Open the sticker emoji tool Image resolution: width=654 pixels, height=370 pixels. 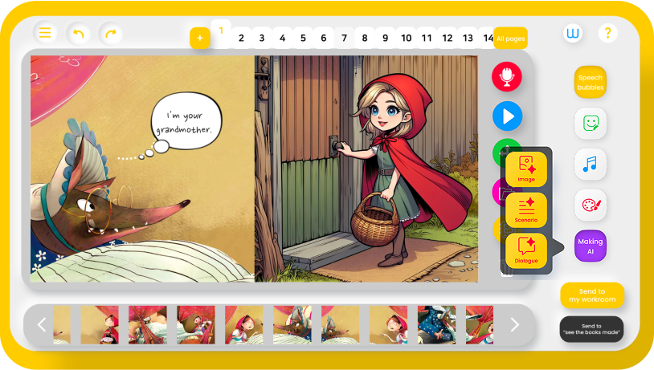pyautogui.click(x=591, y=123)
